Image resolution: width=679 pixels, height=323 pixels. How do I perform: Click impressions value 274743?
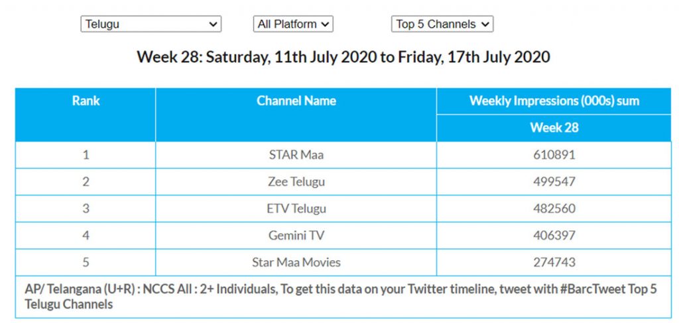click(x=554, y=262)
